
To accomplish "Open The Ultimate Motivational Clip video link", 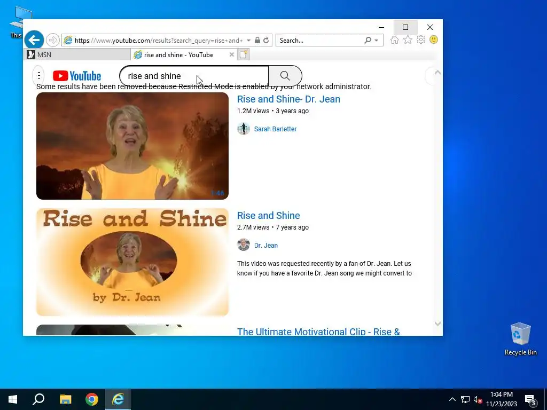I will coord(318,332).
